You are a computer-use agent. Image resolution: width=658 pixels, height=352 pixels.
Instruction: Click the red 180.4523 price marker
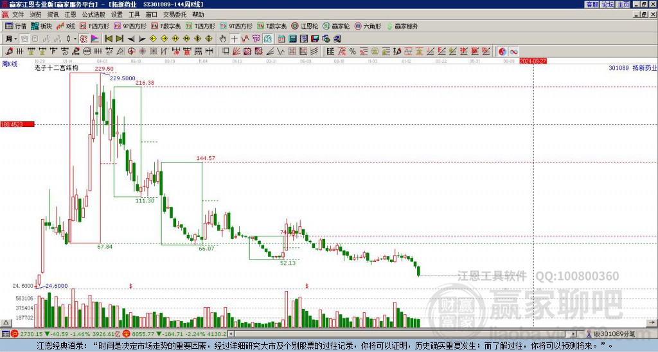coord(17,124)
